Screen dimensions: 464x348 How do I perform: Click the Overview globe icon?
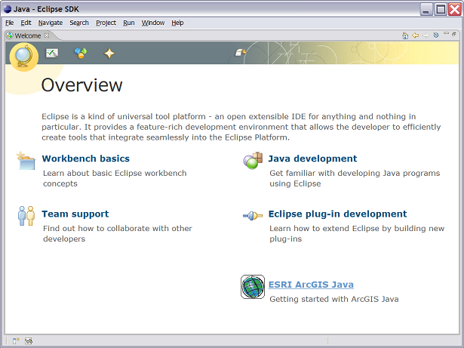click(23, 57)
